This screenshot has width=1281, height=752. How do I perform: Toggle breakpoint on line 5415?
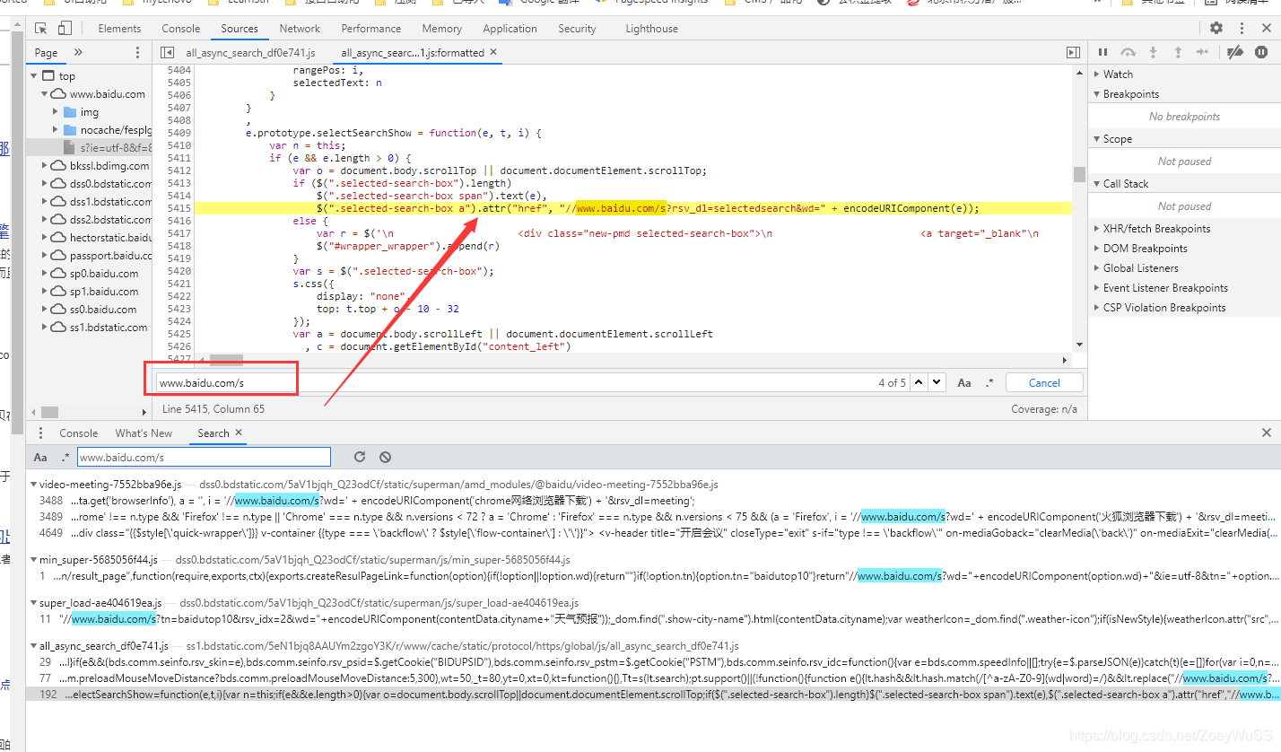point(179,208)
